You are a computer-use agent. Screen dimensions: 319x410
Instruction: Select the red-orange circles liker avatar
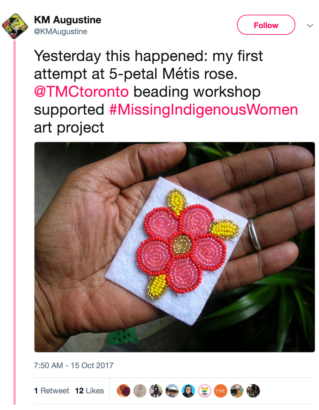[124, 391]
